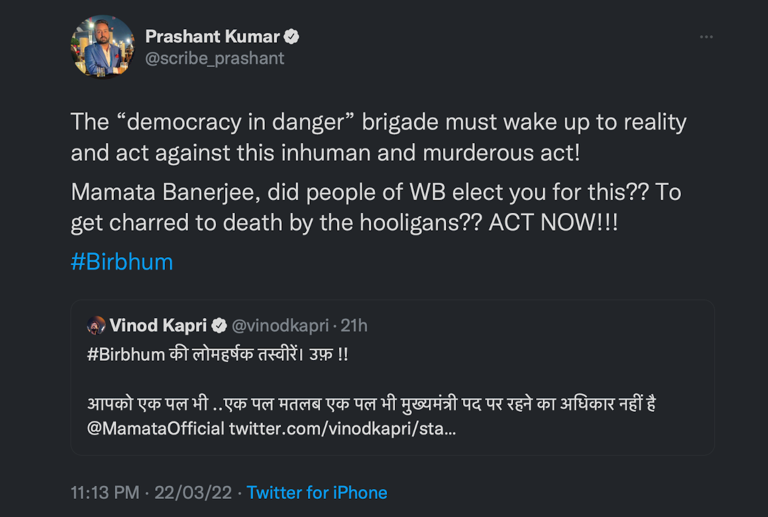Image resolution: width=768 pixels, height=517 pixels.
Task: Open the three-dot more options menu
Action: click(705, 37)
